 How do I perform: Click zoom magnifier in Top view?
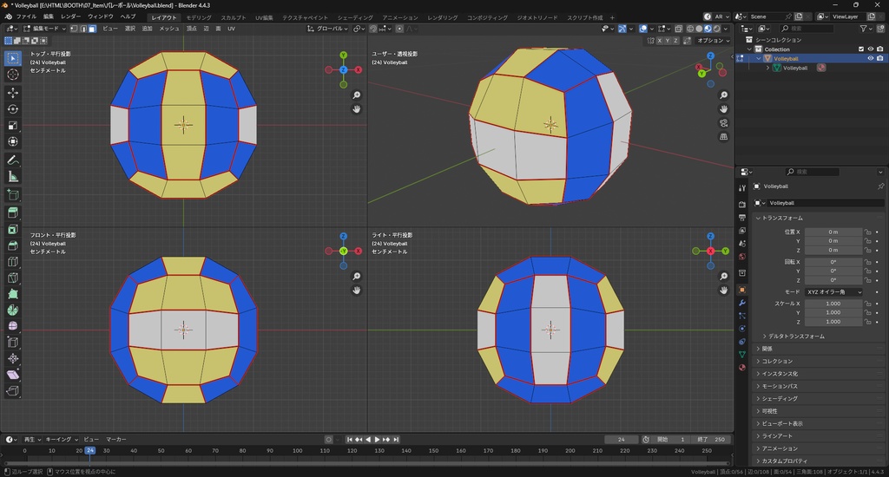coord(357,95)
